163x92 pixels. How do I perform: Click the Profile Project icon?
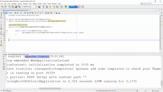(57, 7)
